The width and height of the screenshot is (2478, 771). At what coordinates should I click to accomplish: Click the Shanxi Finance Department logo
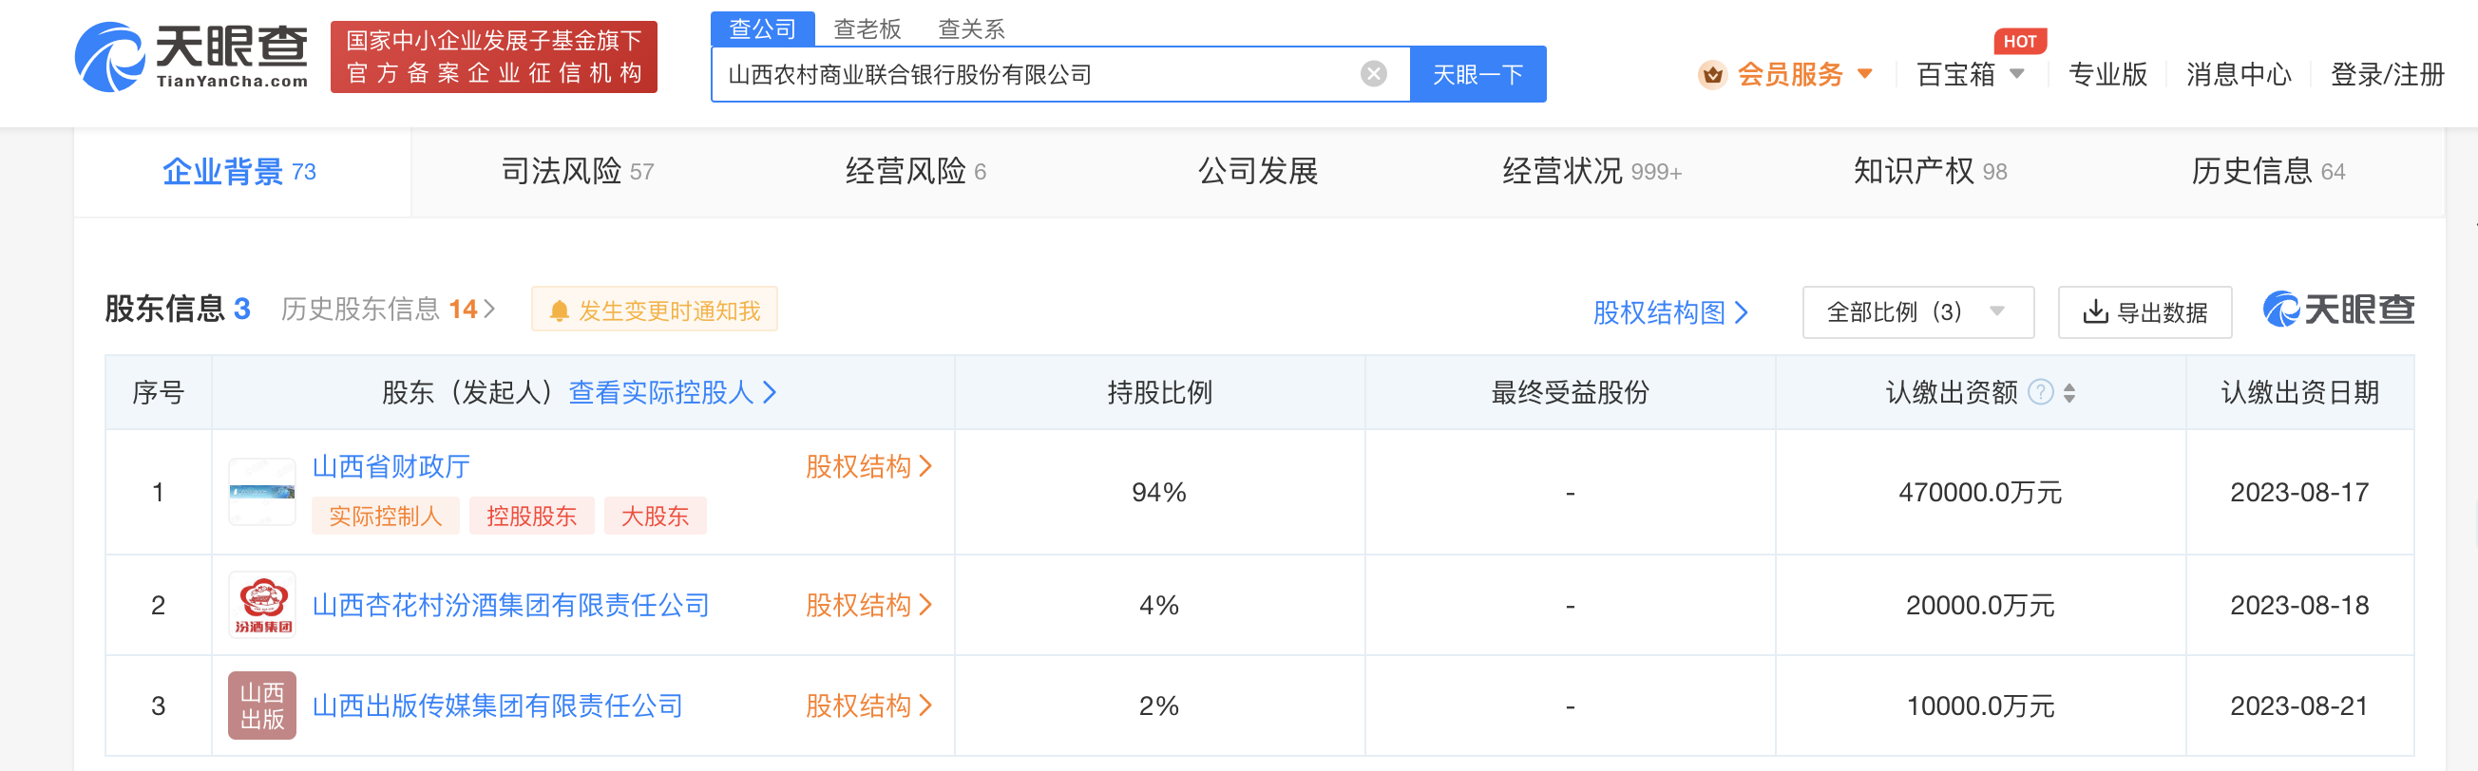(x=261, y=492)
